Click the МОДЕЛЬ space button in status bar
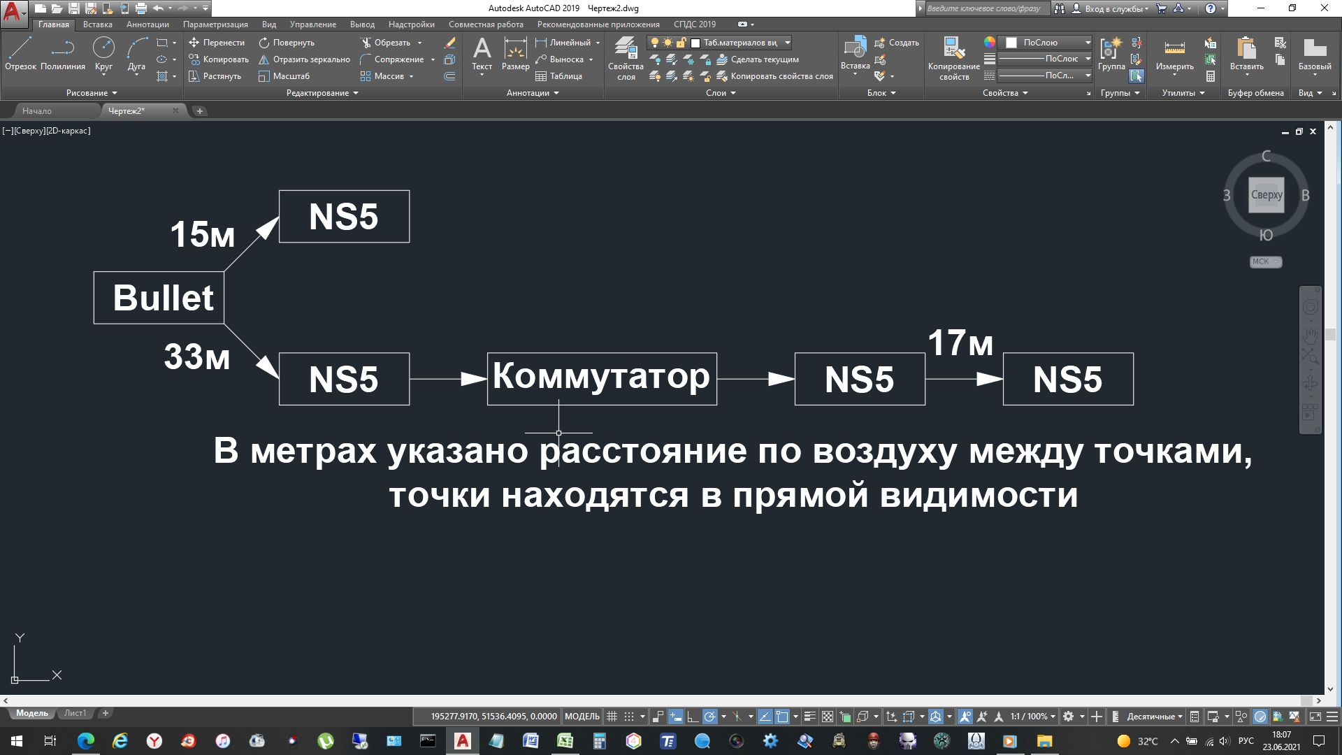The height and width of the screenshot is (755, 1342). tap(582, 717)
